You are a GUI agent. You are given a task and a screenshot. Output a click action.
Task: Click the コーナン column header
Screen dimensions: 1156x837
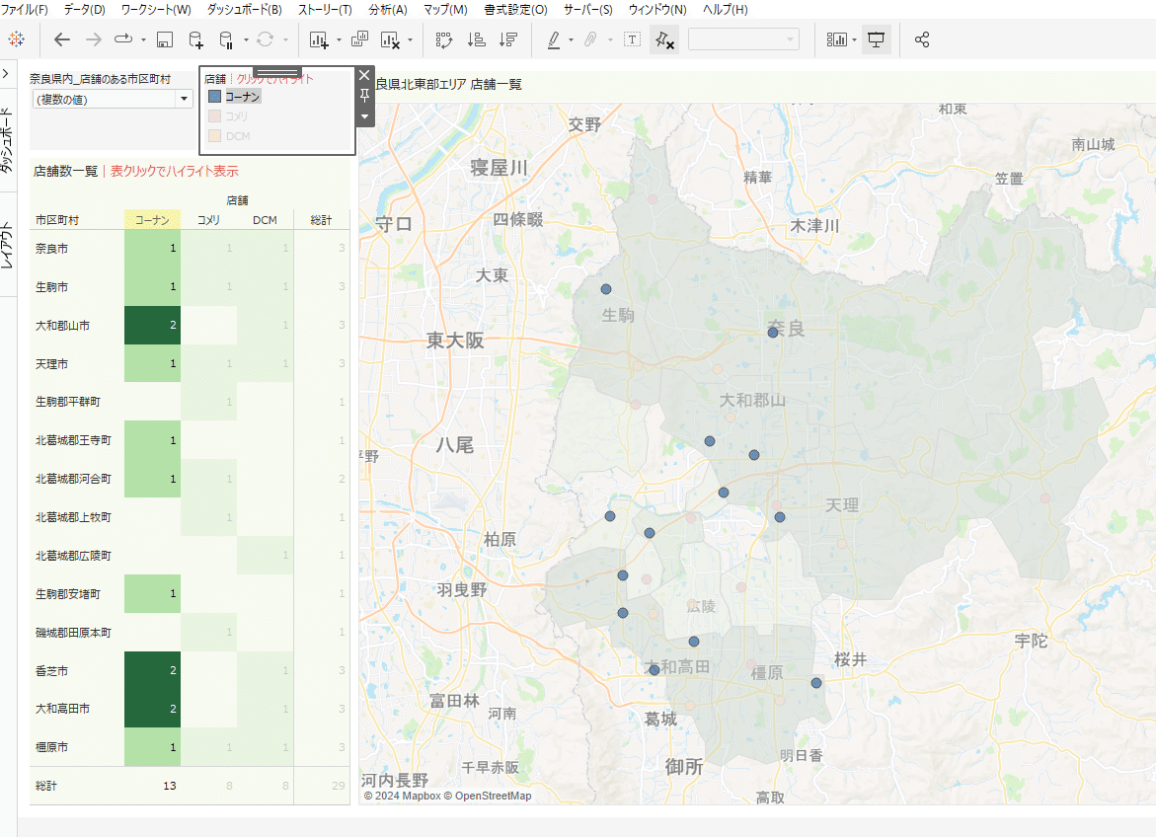click(x=152, y=220)
